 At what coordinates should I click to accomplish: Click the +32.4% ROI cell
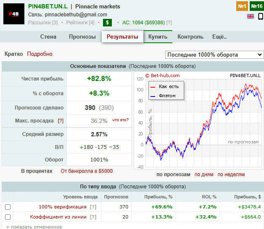pyautogui.click(x=206, y=217)
